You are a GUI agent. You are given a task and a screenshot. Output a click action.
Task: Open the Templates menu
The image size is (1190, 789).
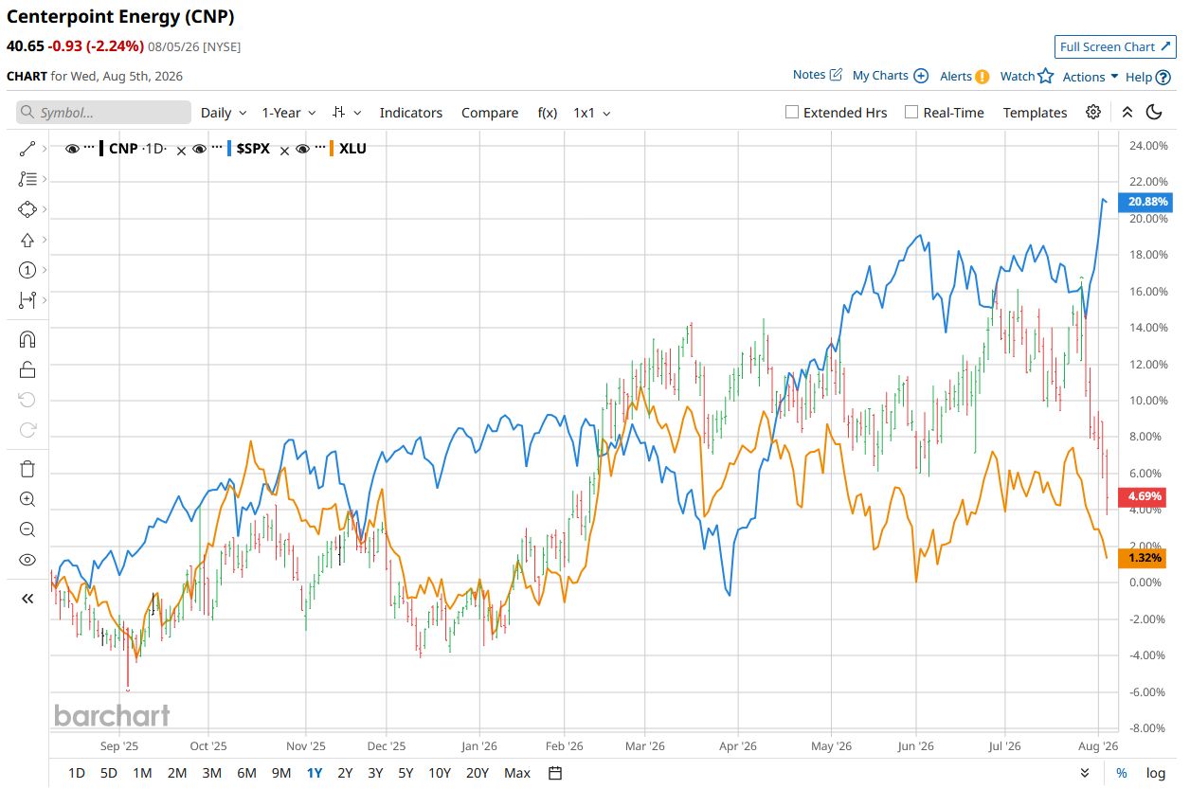[1036, 113]
